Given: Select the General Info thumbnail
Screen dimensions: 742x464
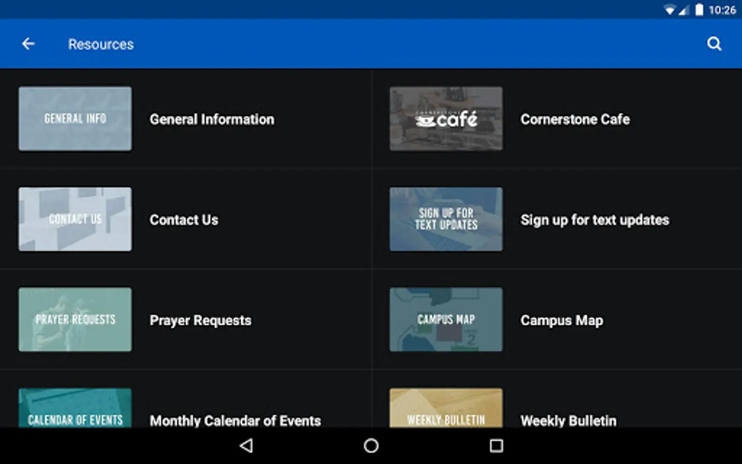Looking at the screenshot, I should point(75,119).
